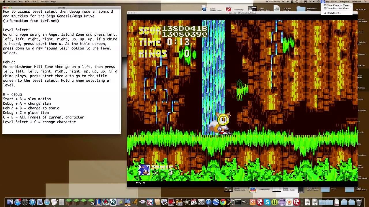Click the Sat 5:04 PM clock
The image size is (369, 207).
click(x=332, y=1)
